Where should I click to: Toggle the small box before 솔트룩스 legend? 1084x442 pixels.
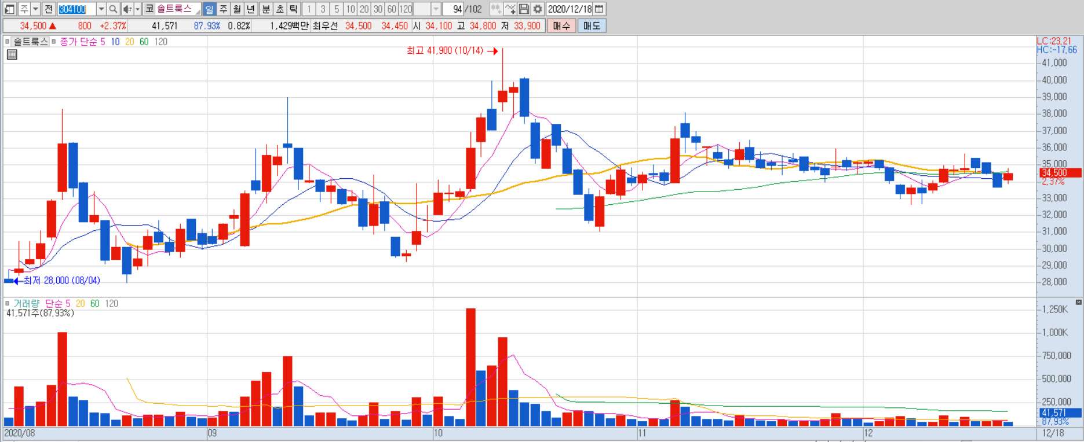[x=8, y=42]
